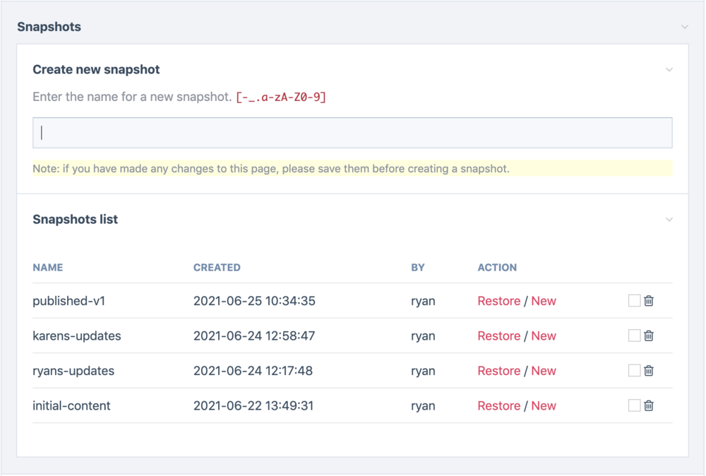
Task: Tick the checkbox for published-v1
Action: 634,301
